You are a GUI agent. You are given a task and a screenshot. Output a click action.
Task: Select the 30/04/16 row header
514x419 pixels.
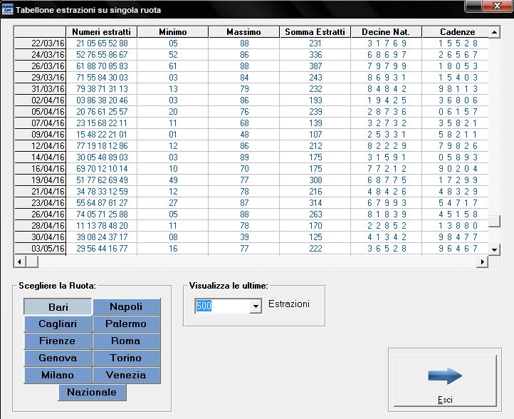click(x=40, y=237)
